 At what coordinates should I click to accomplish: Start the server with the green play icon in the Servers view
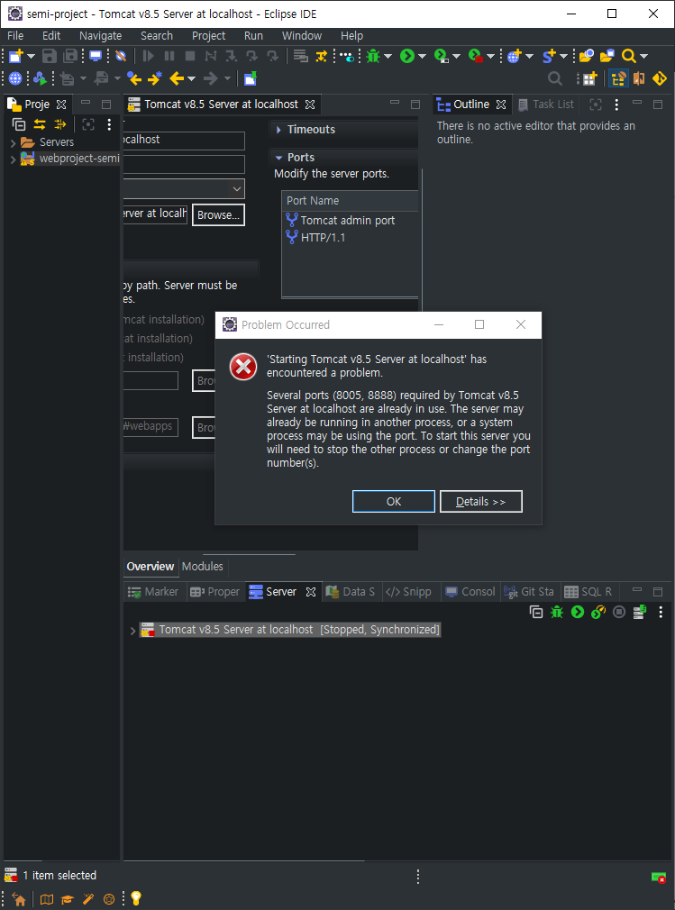click(578, 612)
